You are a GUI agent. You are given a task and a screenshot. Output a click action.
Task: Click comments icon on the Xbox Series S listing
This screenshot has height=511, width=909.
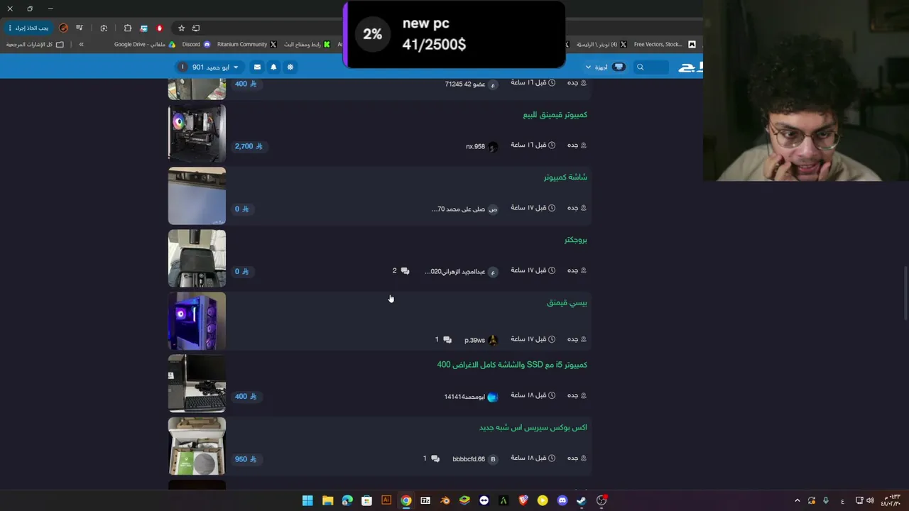click(x=435, y=458)
